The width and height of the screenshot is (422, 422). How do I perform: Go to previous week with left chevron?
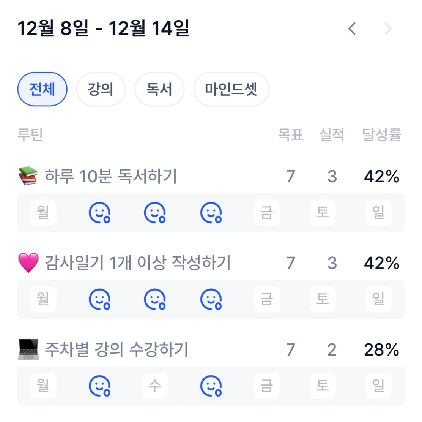point(352,28)
